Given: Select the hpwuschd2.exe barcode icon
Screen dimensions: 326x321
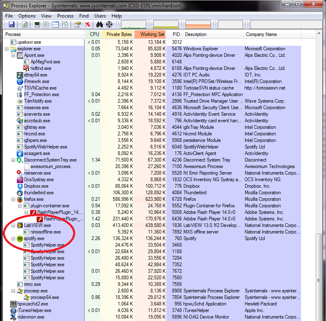Looking at the screenshot, I should tap(13, 304).
